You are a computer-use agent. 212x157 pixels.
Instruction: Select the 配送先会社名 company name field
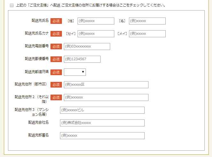(102, 123)
